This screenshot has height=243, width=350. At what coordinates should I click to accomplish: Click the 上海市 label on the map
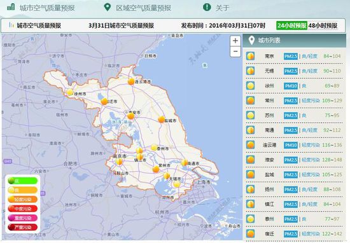(x=204, y=182)
